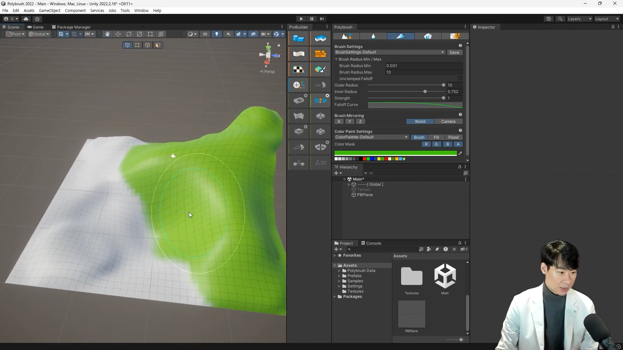
Task: Enable Unclamped Falloff checkbox
Action: [x=460, y=79]
